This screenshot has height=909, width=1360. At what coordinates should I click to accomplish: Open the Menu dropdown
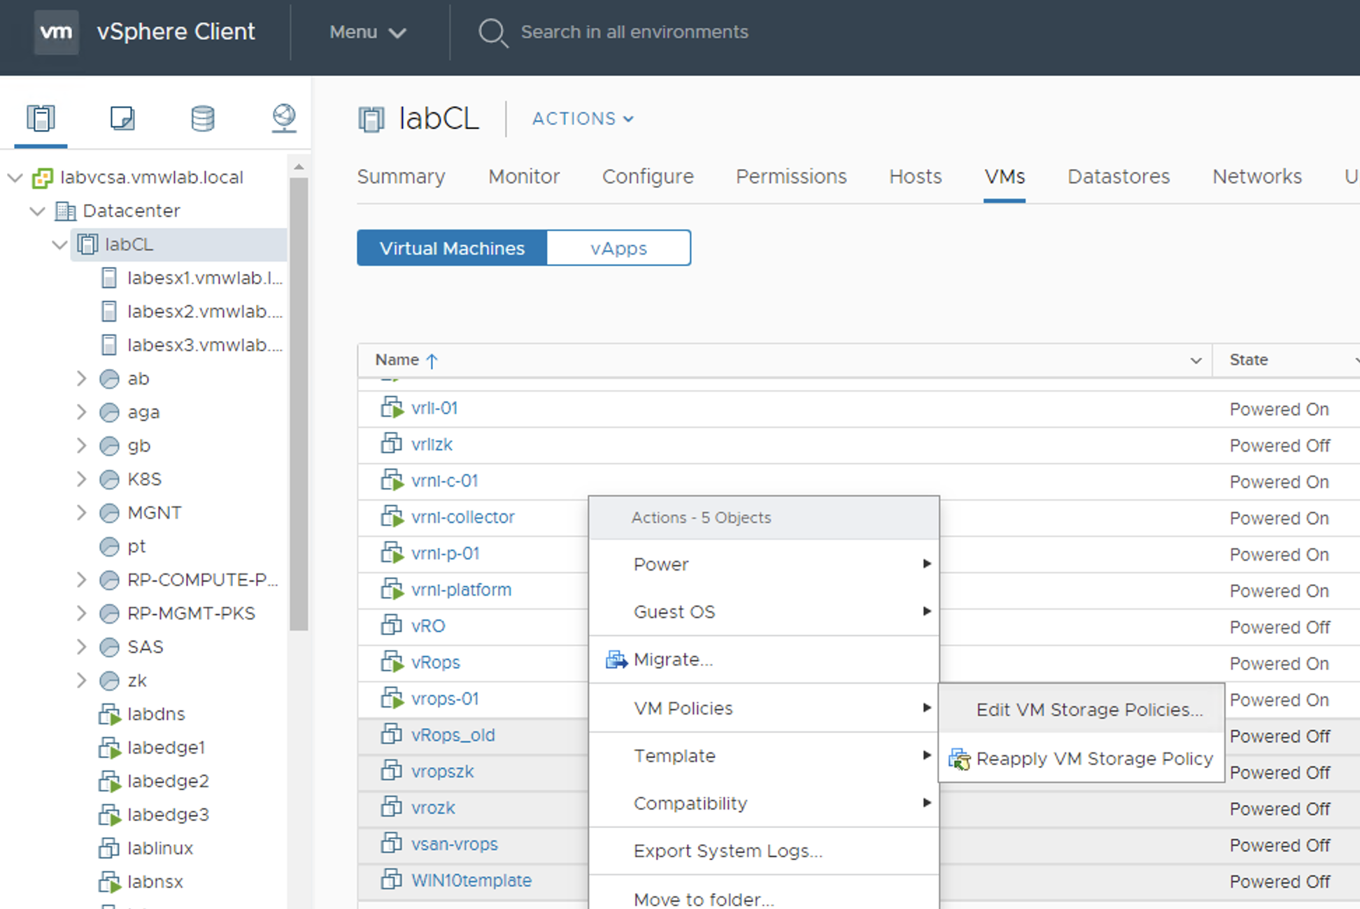tap(367, 32)
